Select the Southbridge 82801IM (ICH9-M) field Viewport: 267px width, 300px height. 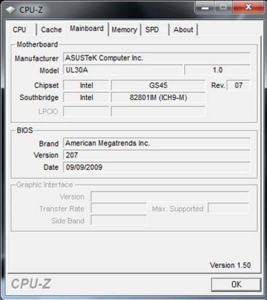click(x=158, y=97)
